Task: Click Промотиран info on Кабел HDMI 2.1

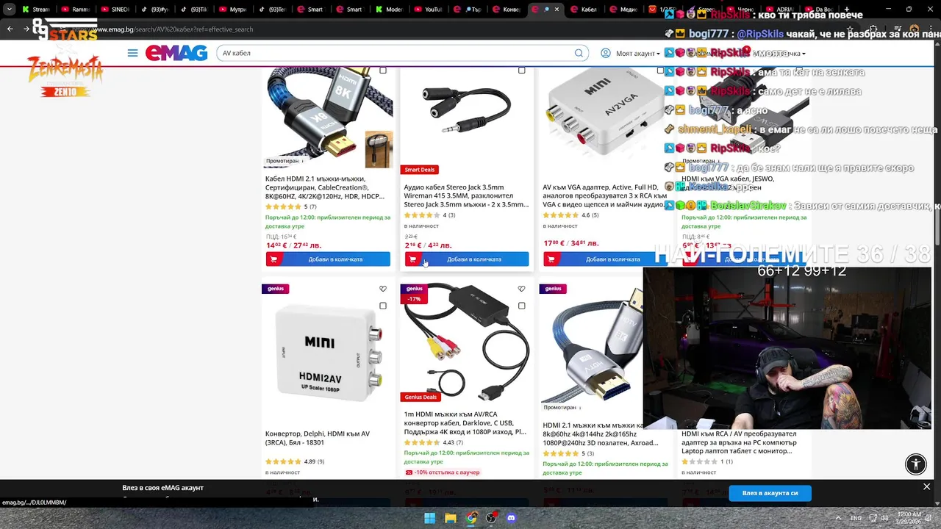Action: tap(285, 161)
